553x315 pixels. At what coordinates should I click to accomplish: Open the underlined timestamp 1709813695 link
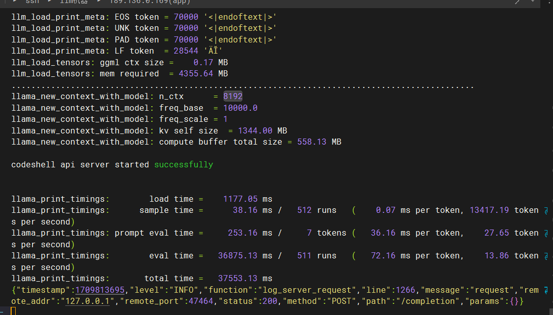click(100, 290)
